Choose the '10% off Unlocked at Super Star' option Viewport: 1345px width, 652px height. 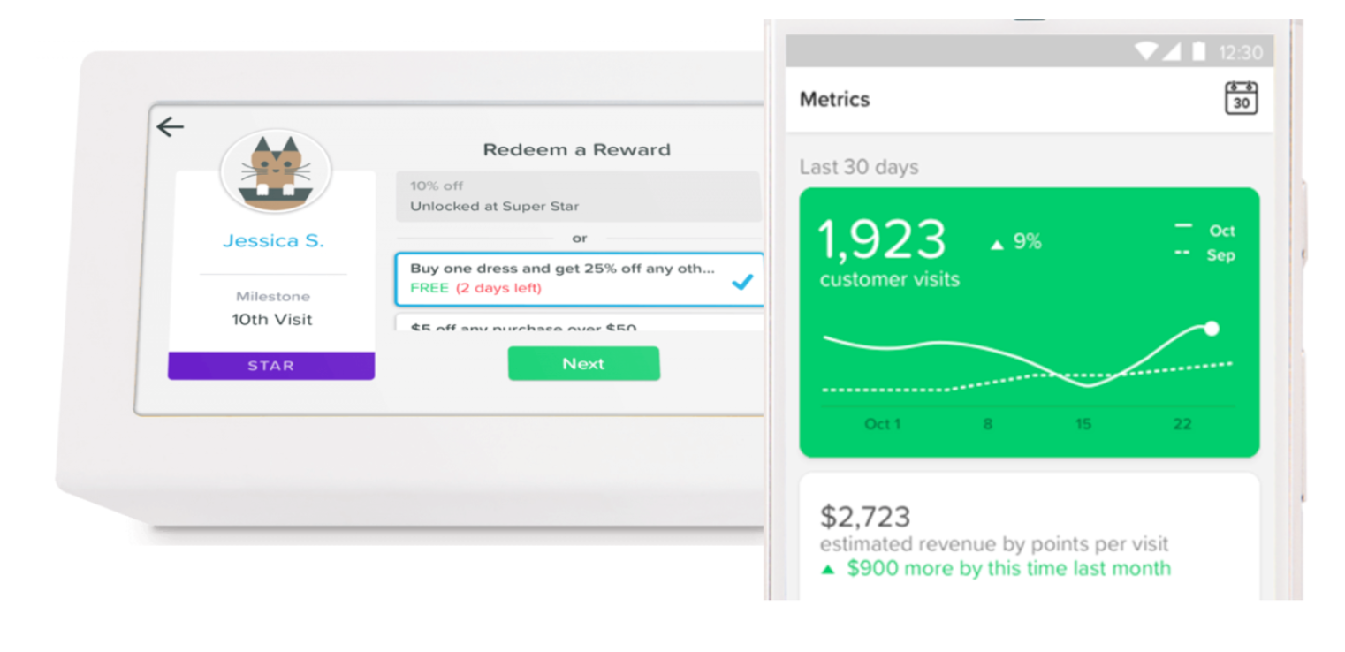[x=578, y=196]
